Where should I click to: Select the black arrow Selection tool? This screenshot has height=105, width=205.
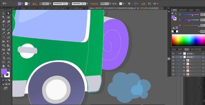coord(4,13)
